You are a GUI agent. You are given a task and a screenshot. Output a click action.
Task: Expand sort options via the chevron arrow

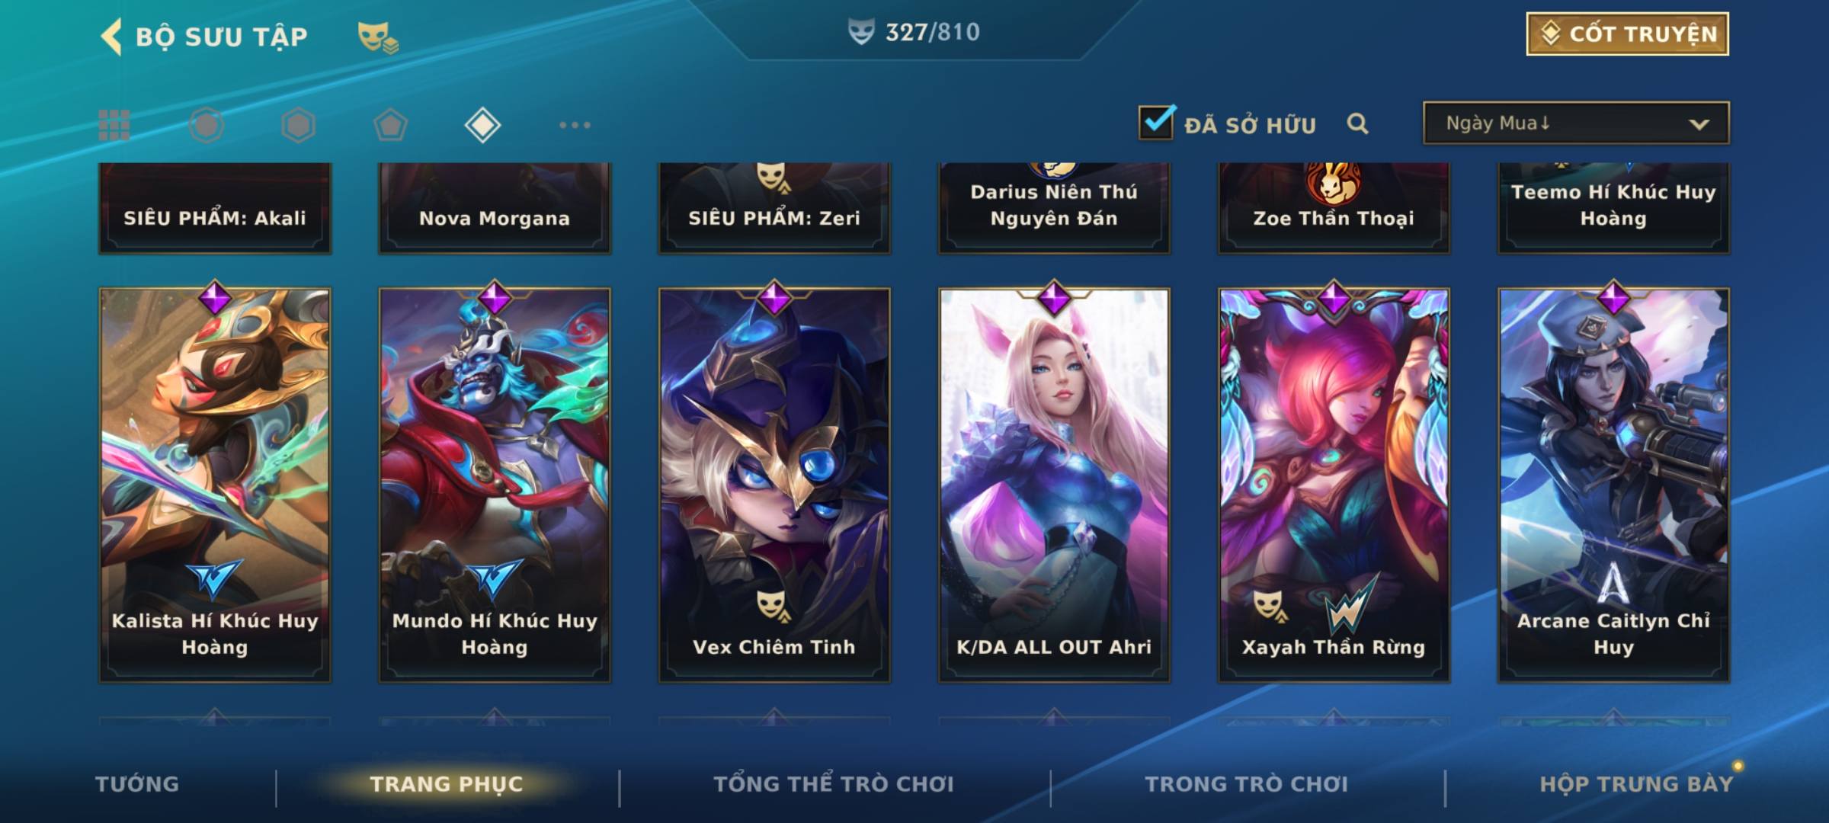tap(1699, 124)
